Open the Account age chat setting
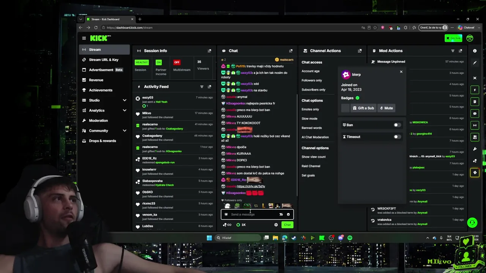 tap(311, 71)
